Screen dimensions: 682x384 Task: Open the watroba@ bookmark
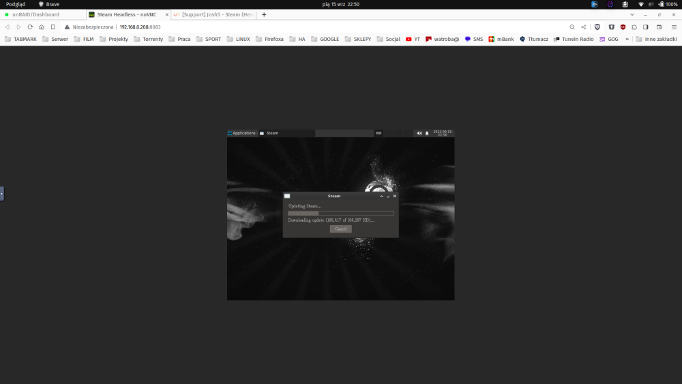point(443,39)
